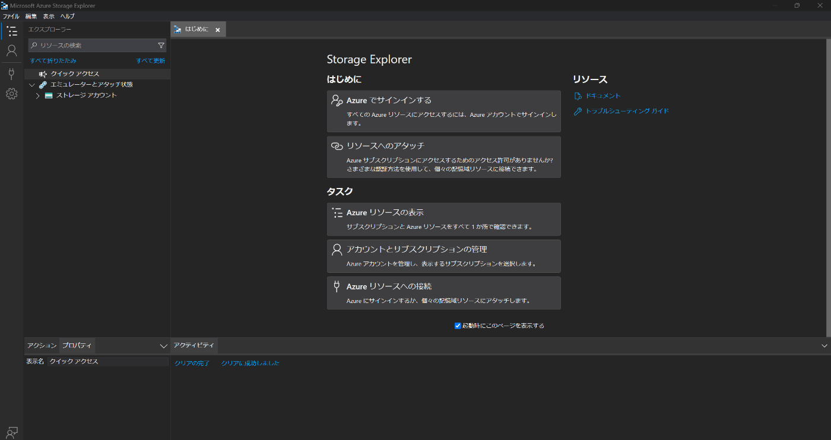Click the ドキュメント link
Viewport: 831px width, 440px height.
(x=602, y=96)
